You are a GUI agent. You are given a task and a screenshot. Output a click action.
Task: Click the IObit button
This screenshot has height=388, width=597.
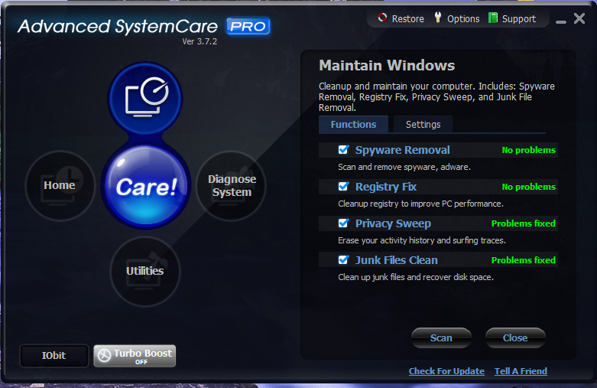[54, 356]
